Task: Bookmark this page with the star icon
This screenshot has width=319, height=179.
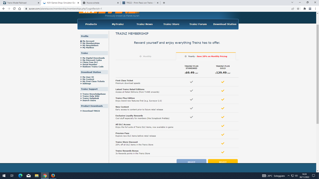Action: (x=298, y=9)
